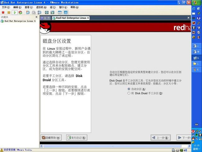Click the green square tray icon
The image size is (202, 152).
(x=197, y=135)
